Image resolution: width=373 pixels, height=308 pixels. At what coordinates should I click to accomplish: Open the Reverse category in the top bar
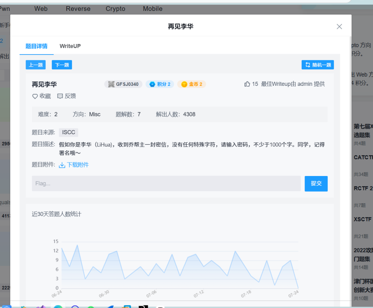pos(78,9)
